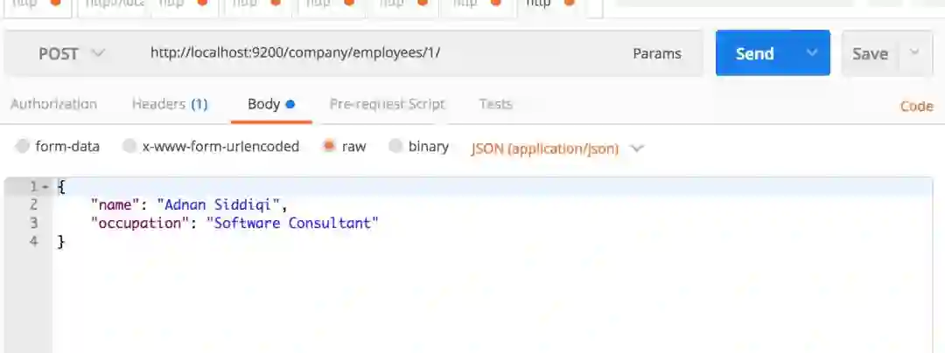Send the request
The width and height of the screenshot is (945, 353).
coord(754,53)
